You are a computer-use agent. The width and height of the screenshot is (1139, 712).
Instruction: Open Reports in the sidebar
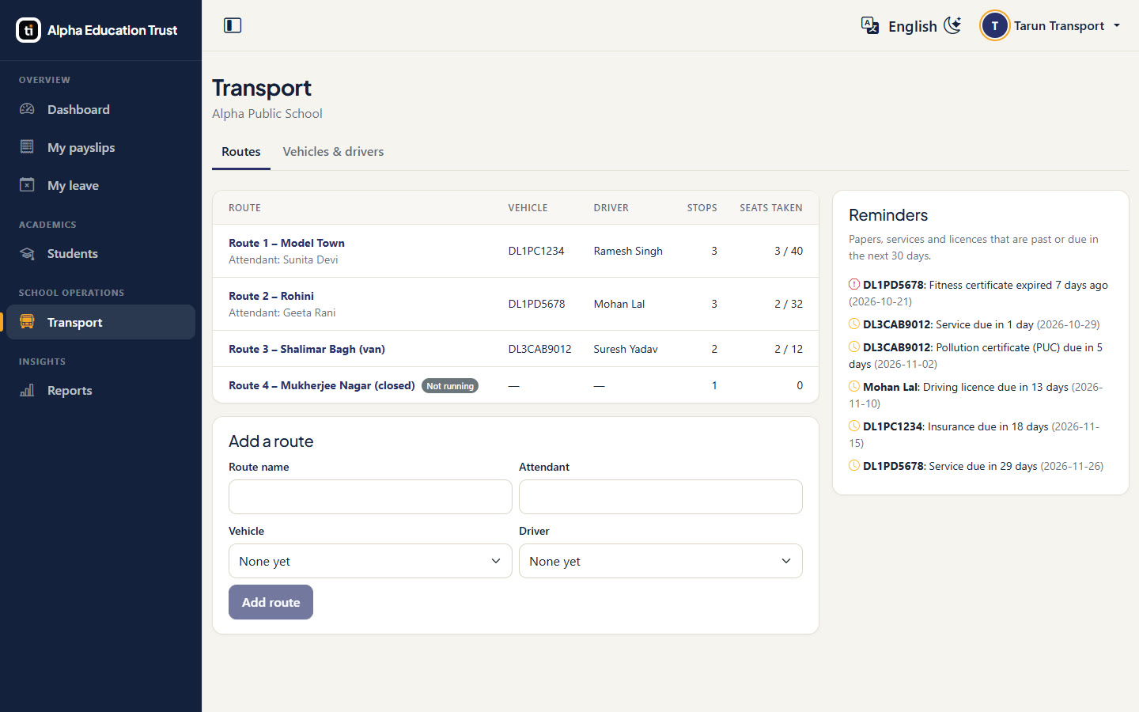100,390
